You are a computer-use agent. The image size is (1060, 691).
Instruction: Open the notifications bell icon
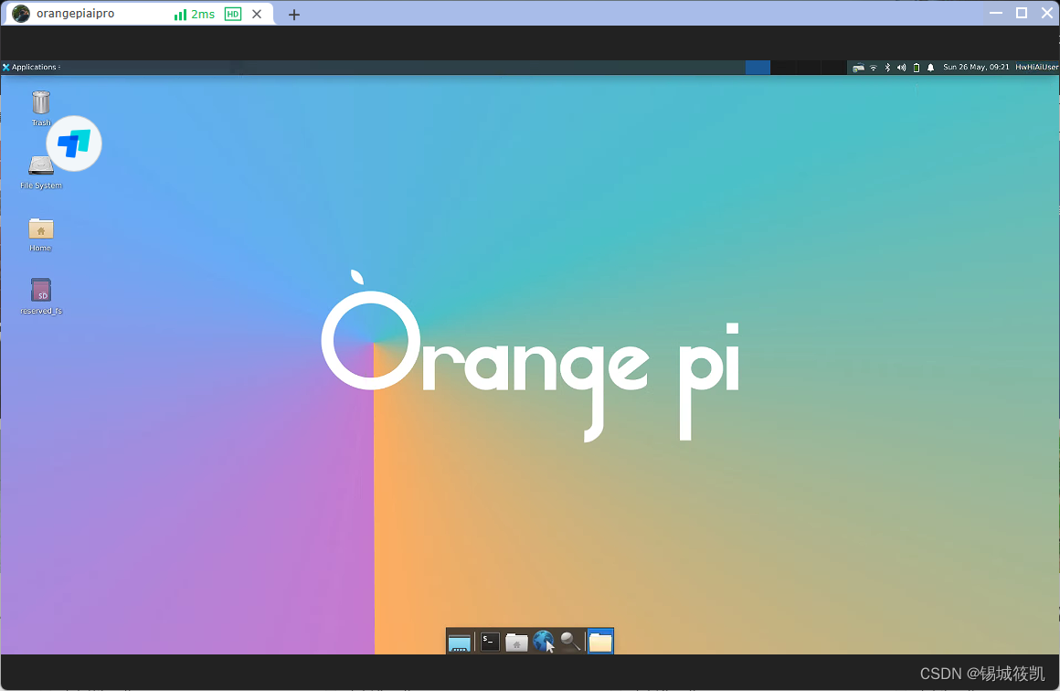(x=930, y=68)
